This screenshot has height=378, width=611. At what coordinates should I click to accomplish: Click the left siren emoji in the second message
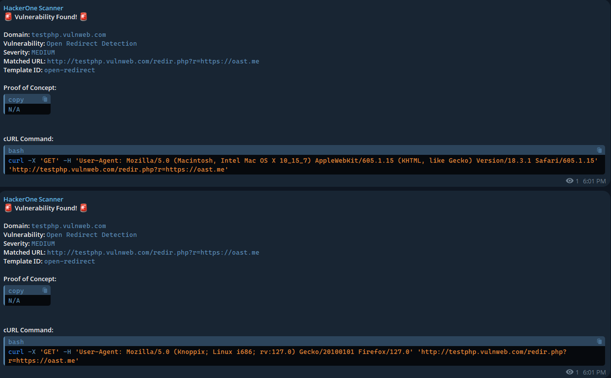pos(8,208)
